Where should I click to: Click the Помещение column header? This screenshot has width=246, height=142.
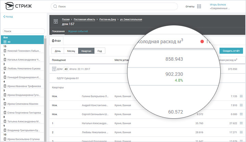pos(59,60)
